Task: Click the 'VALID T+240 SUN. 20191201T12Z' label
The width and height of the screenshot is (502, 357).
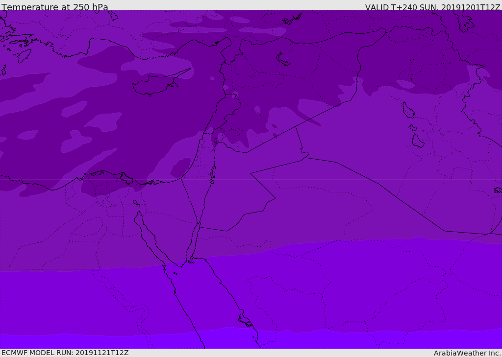Action: (x=432, y=7)
